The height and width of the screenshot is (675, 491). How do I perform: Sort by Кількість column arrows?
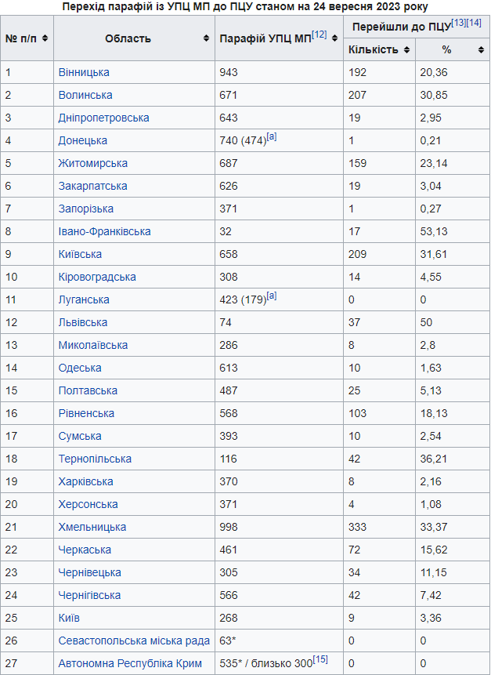pos(406,50)
